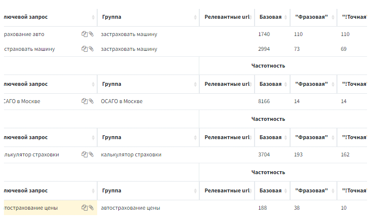Copy the "страхование авто" keyword via copy icon
370x222 pixels.
pyautogui.click(x=84, y=34)
